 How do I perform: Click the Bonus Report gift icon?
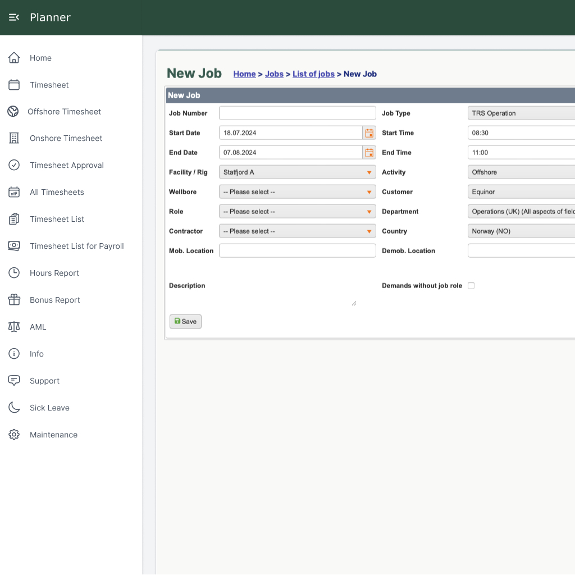click(13, 300)
